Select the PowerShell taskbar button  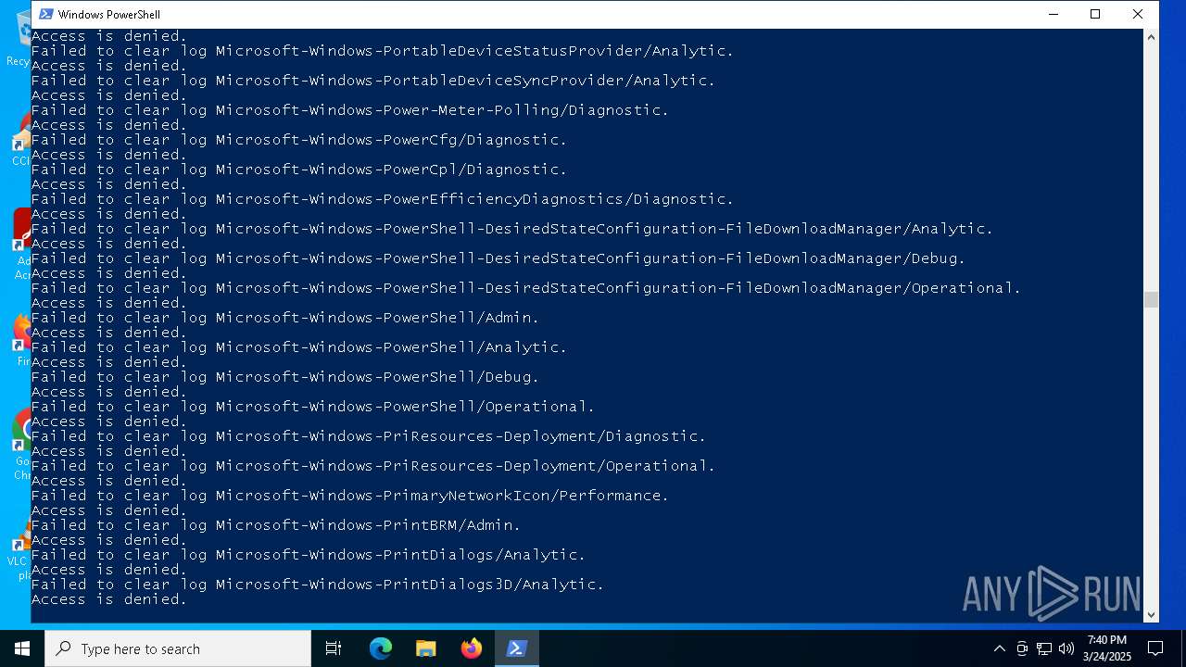click(x=517, y=648)
